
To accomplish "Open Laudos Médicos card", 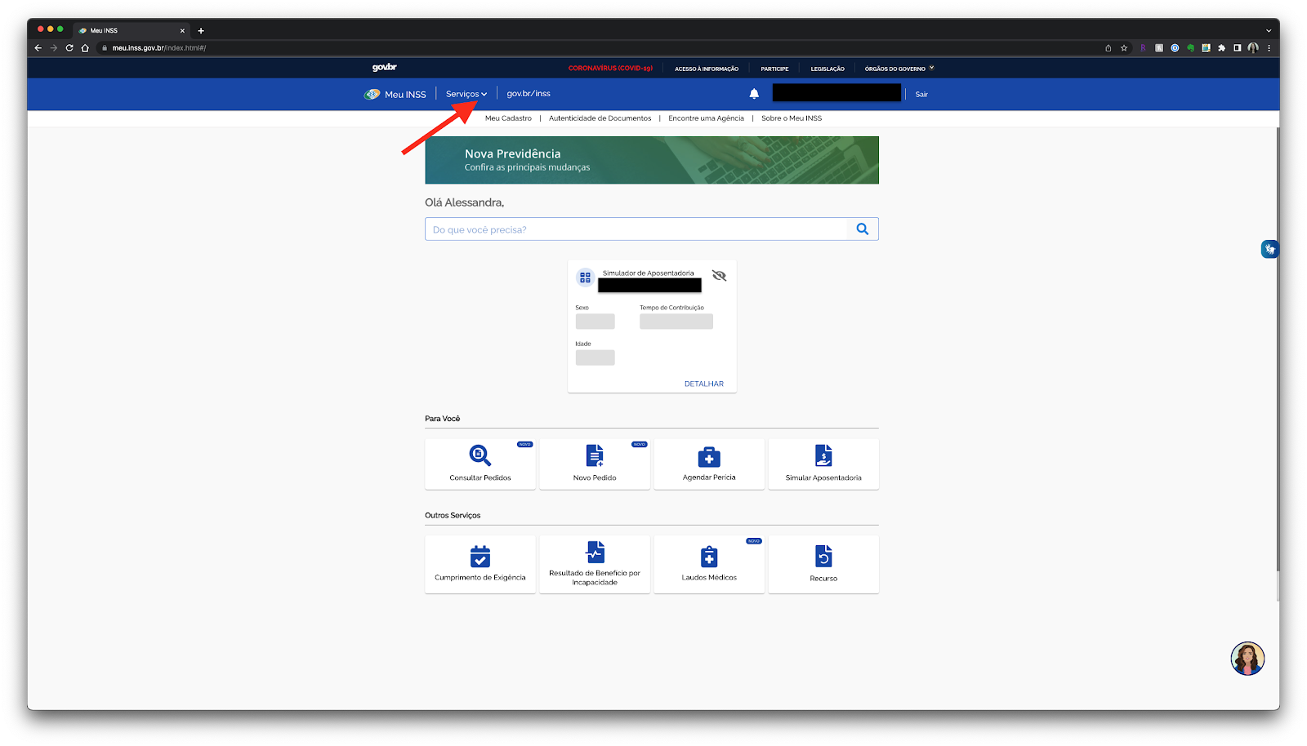I will tap(709, 564).
